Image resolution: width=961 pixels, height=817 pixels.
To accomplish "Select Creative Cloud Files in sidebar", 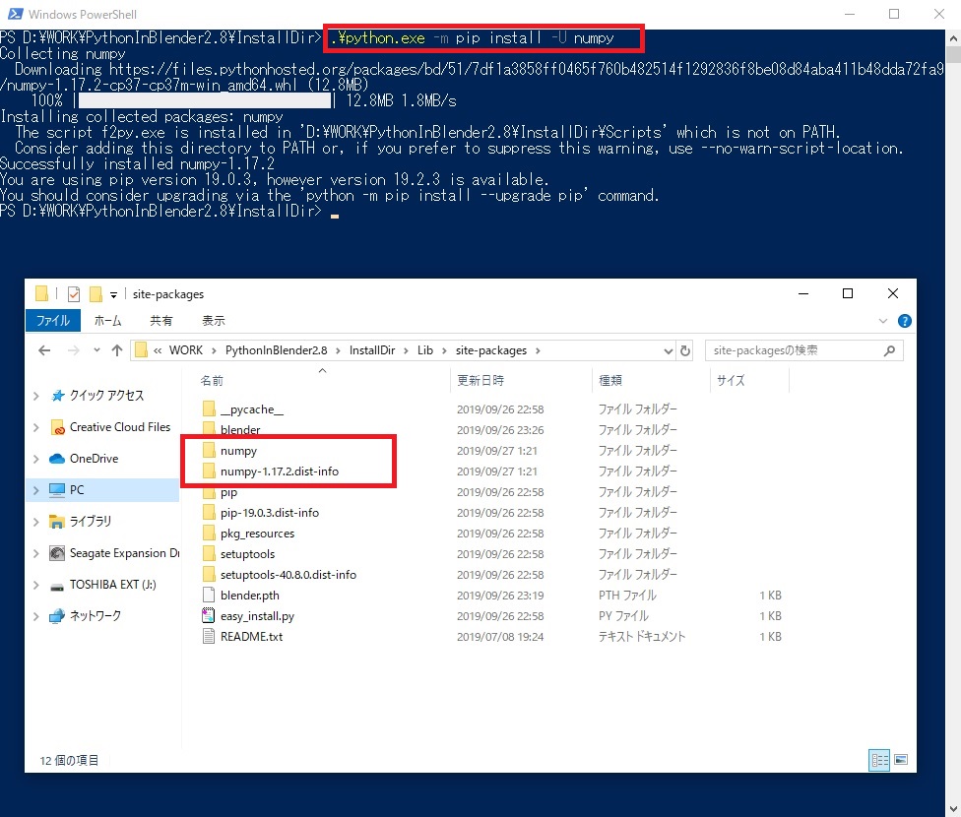I will (x=120, y=427).
